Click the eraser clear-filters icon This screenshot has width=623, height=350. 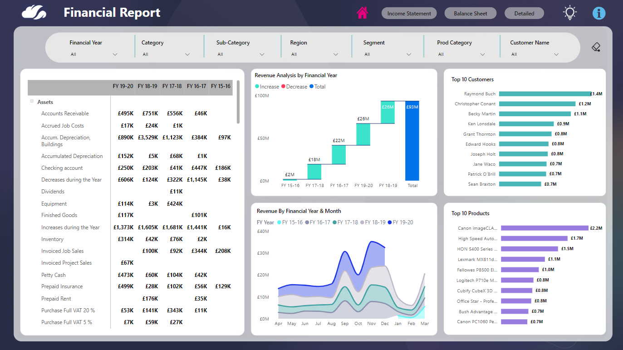tap(596, 47)
